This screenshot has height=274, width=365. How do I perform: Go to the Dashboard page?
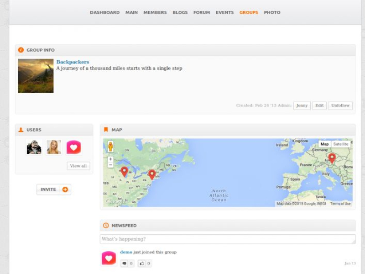104,12
